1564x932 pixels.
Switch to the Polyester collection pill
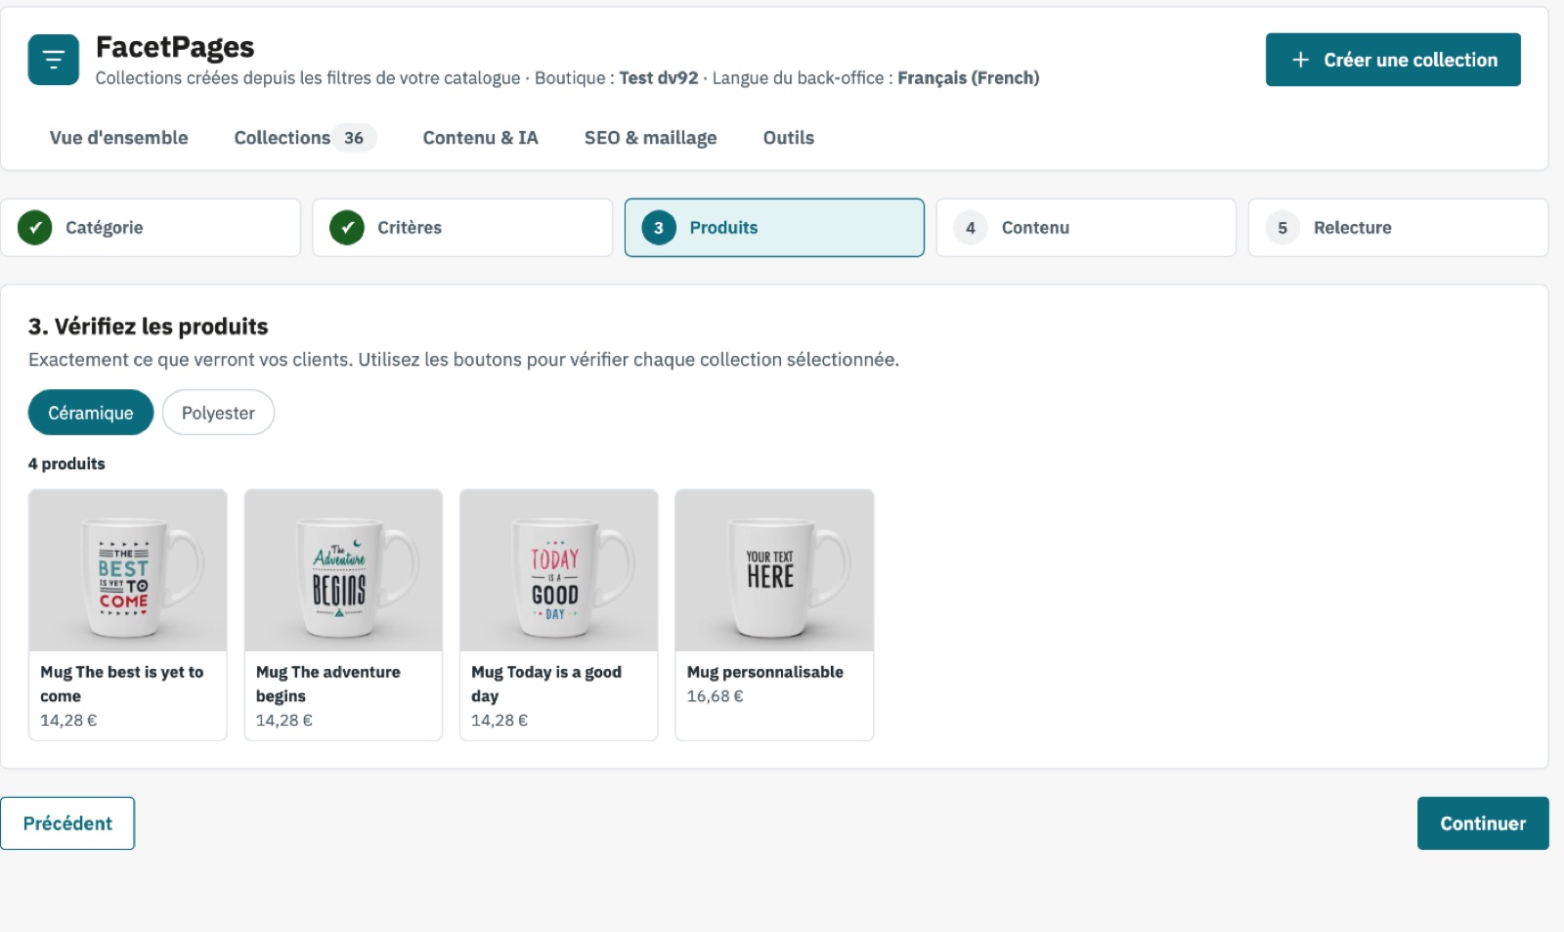[x=218, y=413]
